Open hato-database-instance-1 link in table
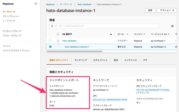179x112 pixels. click(77, 47)
